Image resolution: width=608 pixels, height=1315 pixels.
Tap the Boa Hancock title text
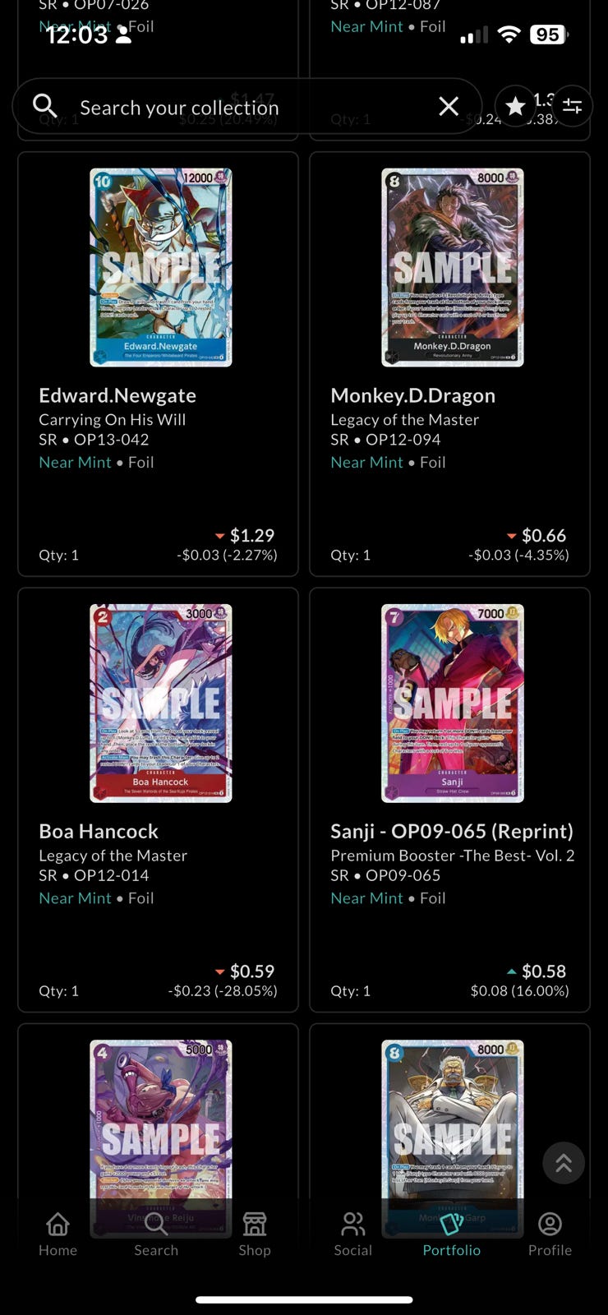pyautogui.click(x=99, y=831)
